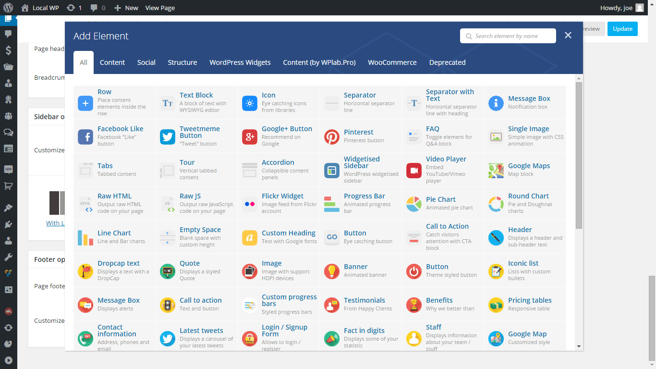Image resolution: width=656 pixels, height=369 pixels.
Task: Expand the New content menu
Action: click(x=126, y=8)
